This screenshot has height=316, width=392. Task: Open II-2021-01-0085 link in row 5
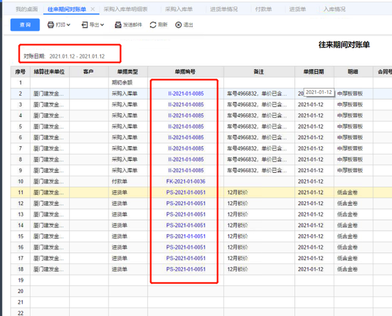click(x=186, y=126)
